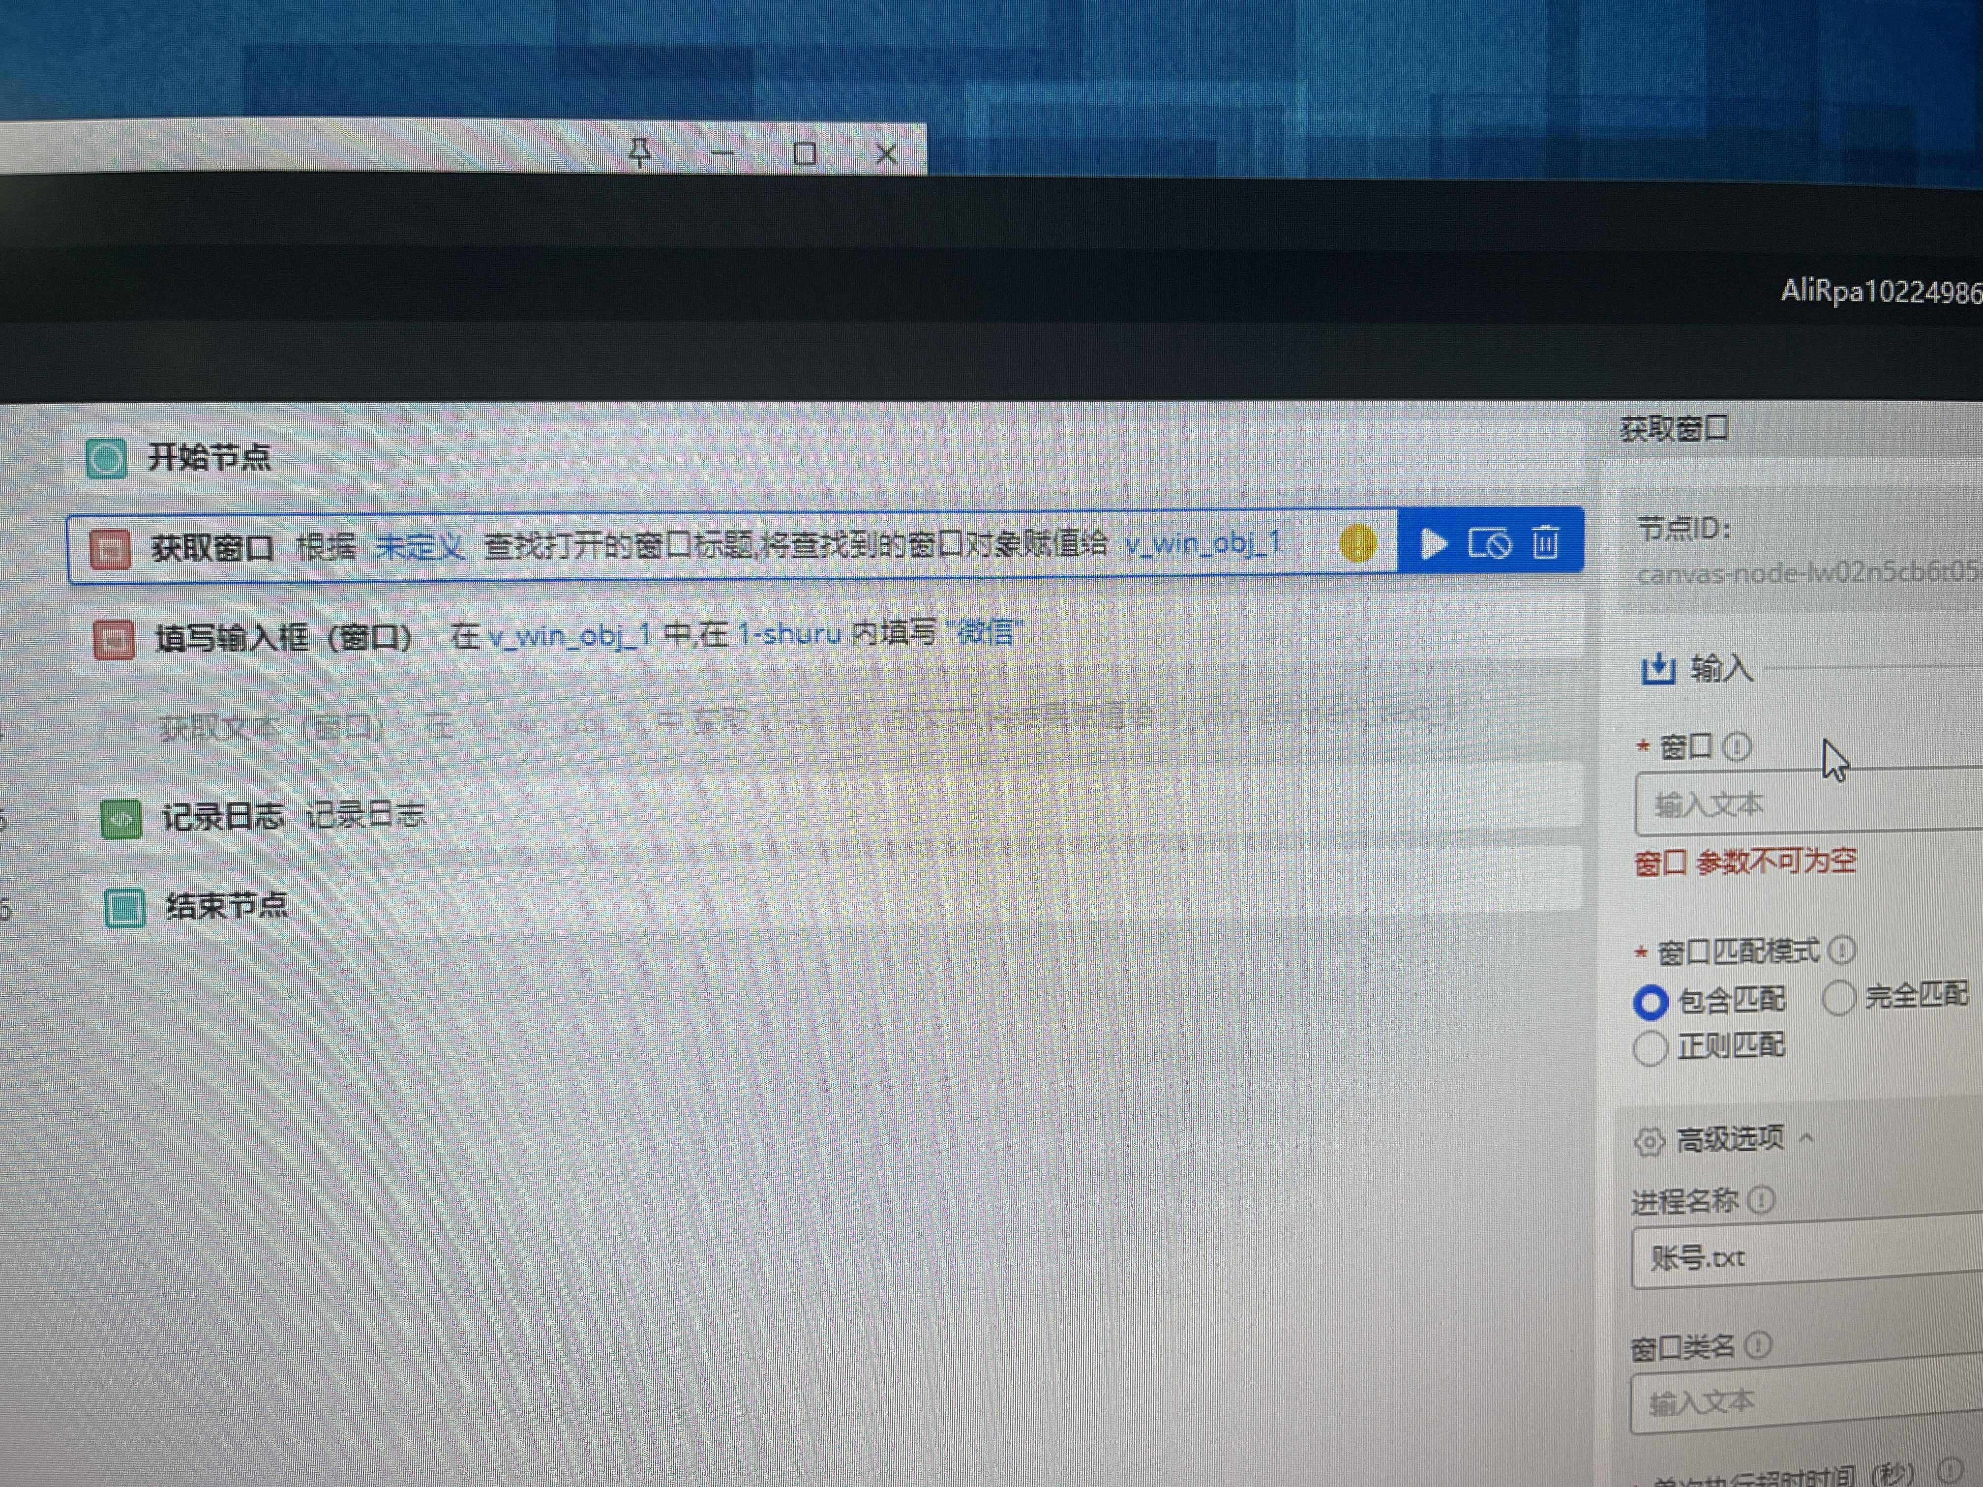Image resolution: width=1983 pixels, height=1487 pixels.
Task: Click v_win_obj_1 variable in 获取窗口 row
Action: pyautogui.click(x=1203, y=542)
